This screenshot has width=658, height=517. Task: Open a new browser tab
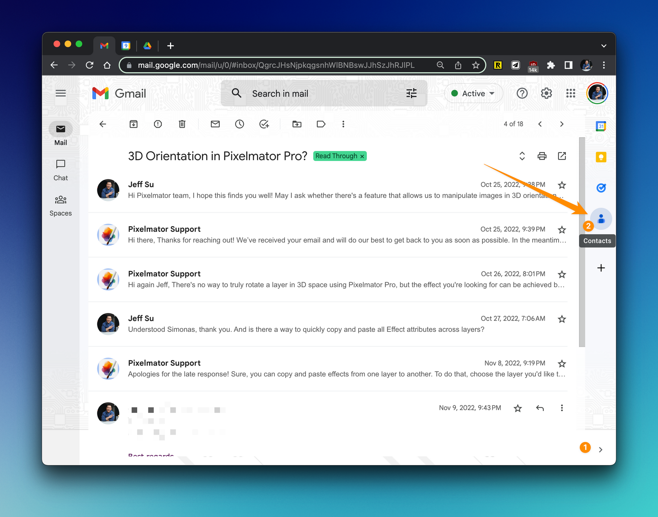click(170, 46)
